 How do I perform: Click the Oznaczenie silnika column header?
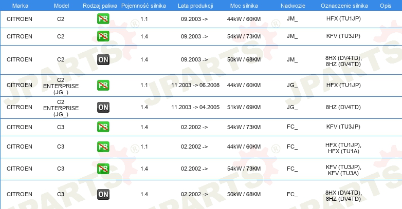344,6
